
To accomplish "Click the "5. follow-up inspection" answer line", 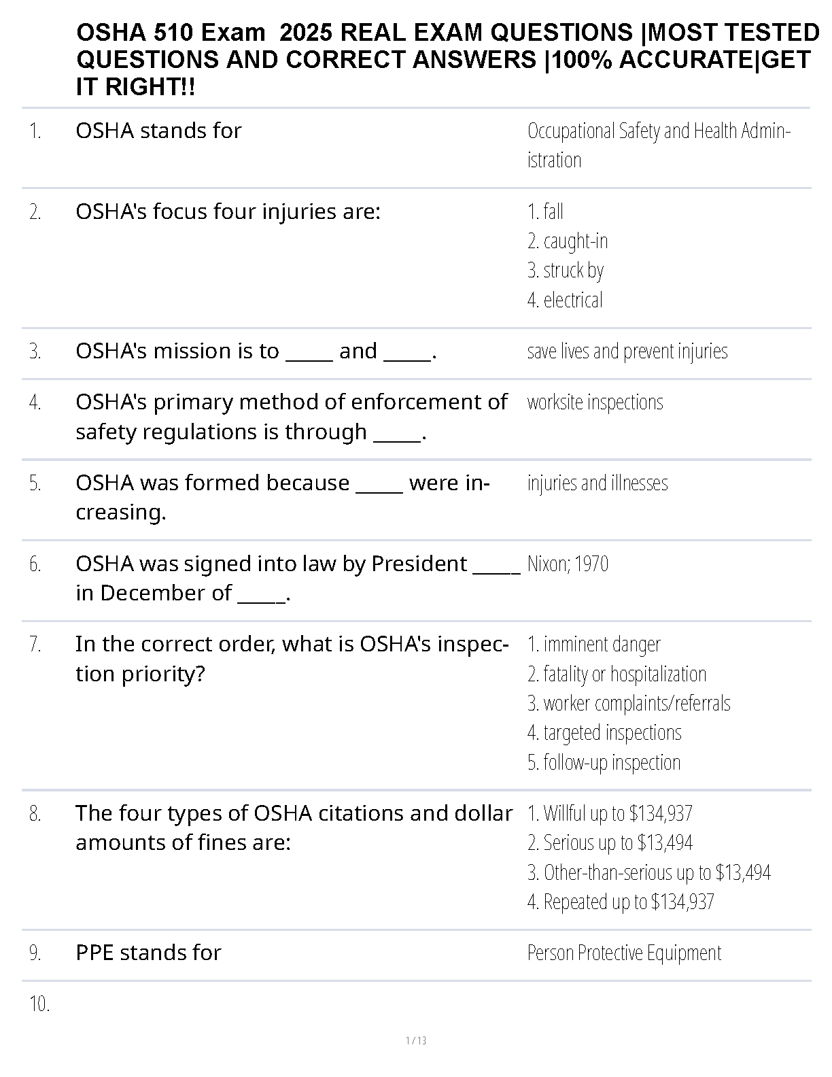I will click(x=604, y=762).
